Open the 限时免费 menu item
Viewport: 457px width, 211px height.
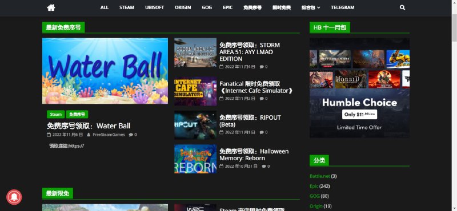(282, 7)
